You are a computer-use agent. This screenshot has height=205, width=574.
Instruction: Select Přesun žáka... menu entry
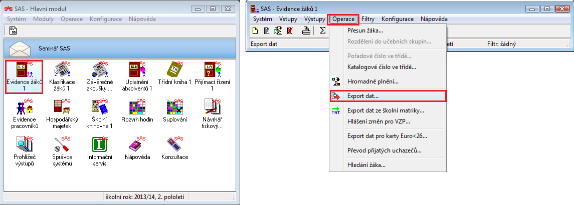click(388, 30)
